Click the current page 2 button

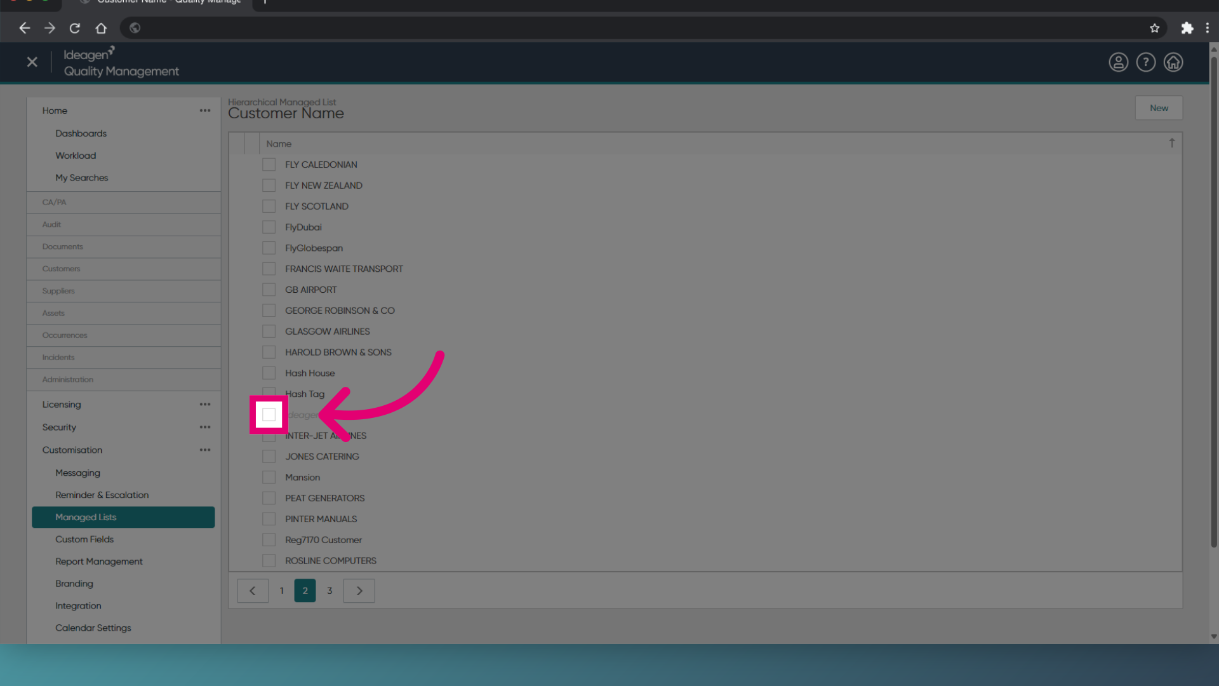305,591
